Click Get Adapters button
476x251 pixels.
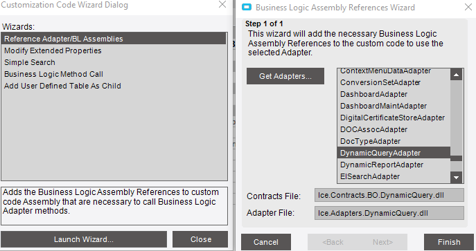[285, 76]
